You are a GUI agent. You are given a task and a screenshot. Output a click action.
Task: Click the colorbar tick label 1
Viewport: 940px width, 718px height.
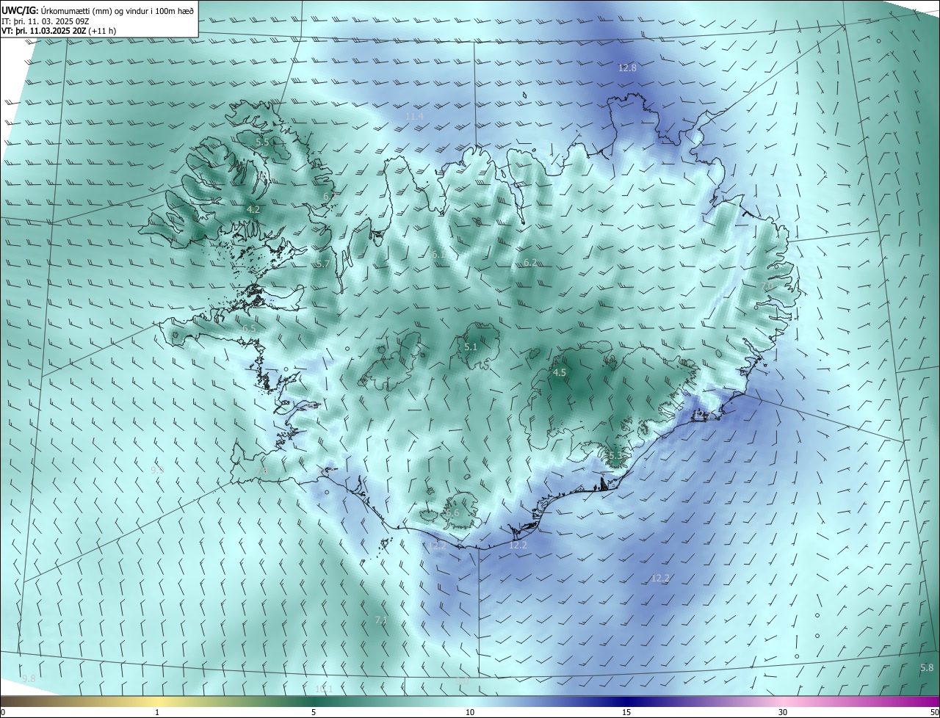tap(157, 712)
